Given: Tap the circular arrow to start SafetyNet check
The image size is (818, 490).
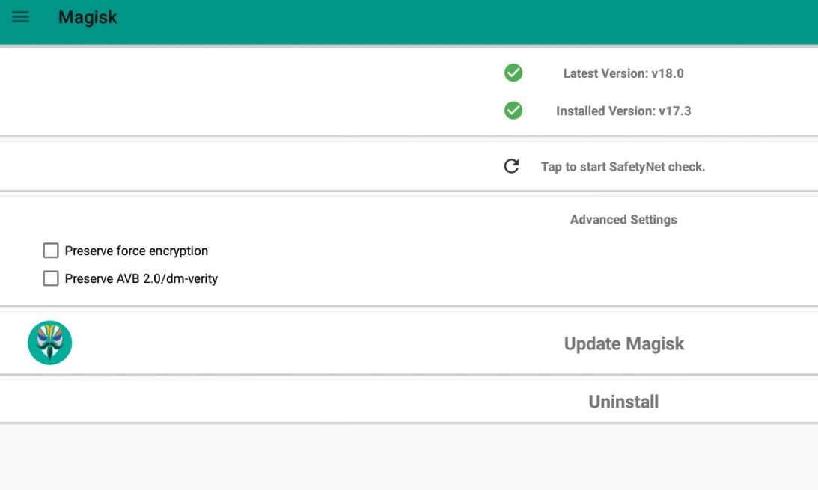Looking at the screenshot, I should pos(511,166).
